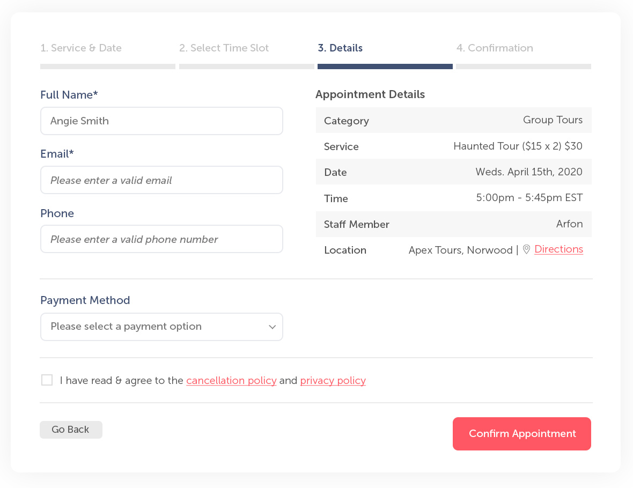This screenshot has width=633, height=488.
Task: Focus the Phone number input field
Action: coord(161,239)
